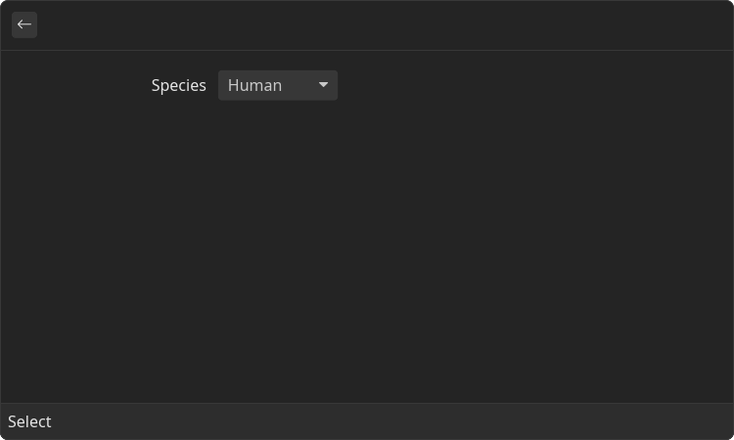
Task: Click the bottom status bar
Action: click(x=367, y=421)
